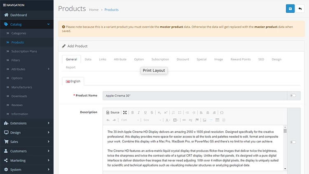Switch to the Data tab
The image size is (309, 174).
point(88,60)
